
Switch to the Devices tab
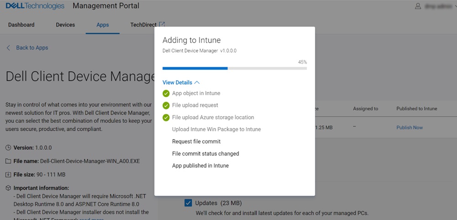(x=65, y=25)
